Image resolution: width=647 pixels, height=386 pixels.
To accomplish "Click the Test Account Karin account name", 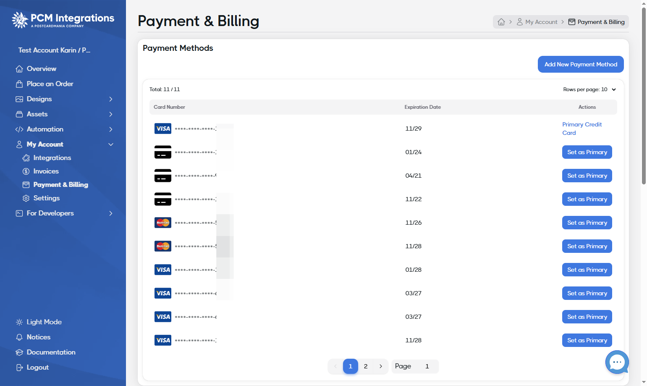I will pyautogui.click(x=54, y=50).
